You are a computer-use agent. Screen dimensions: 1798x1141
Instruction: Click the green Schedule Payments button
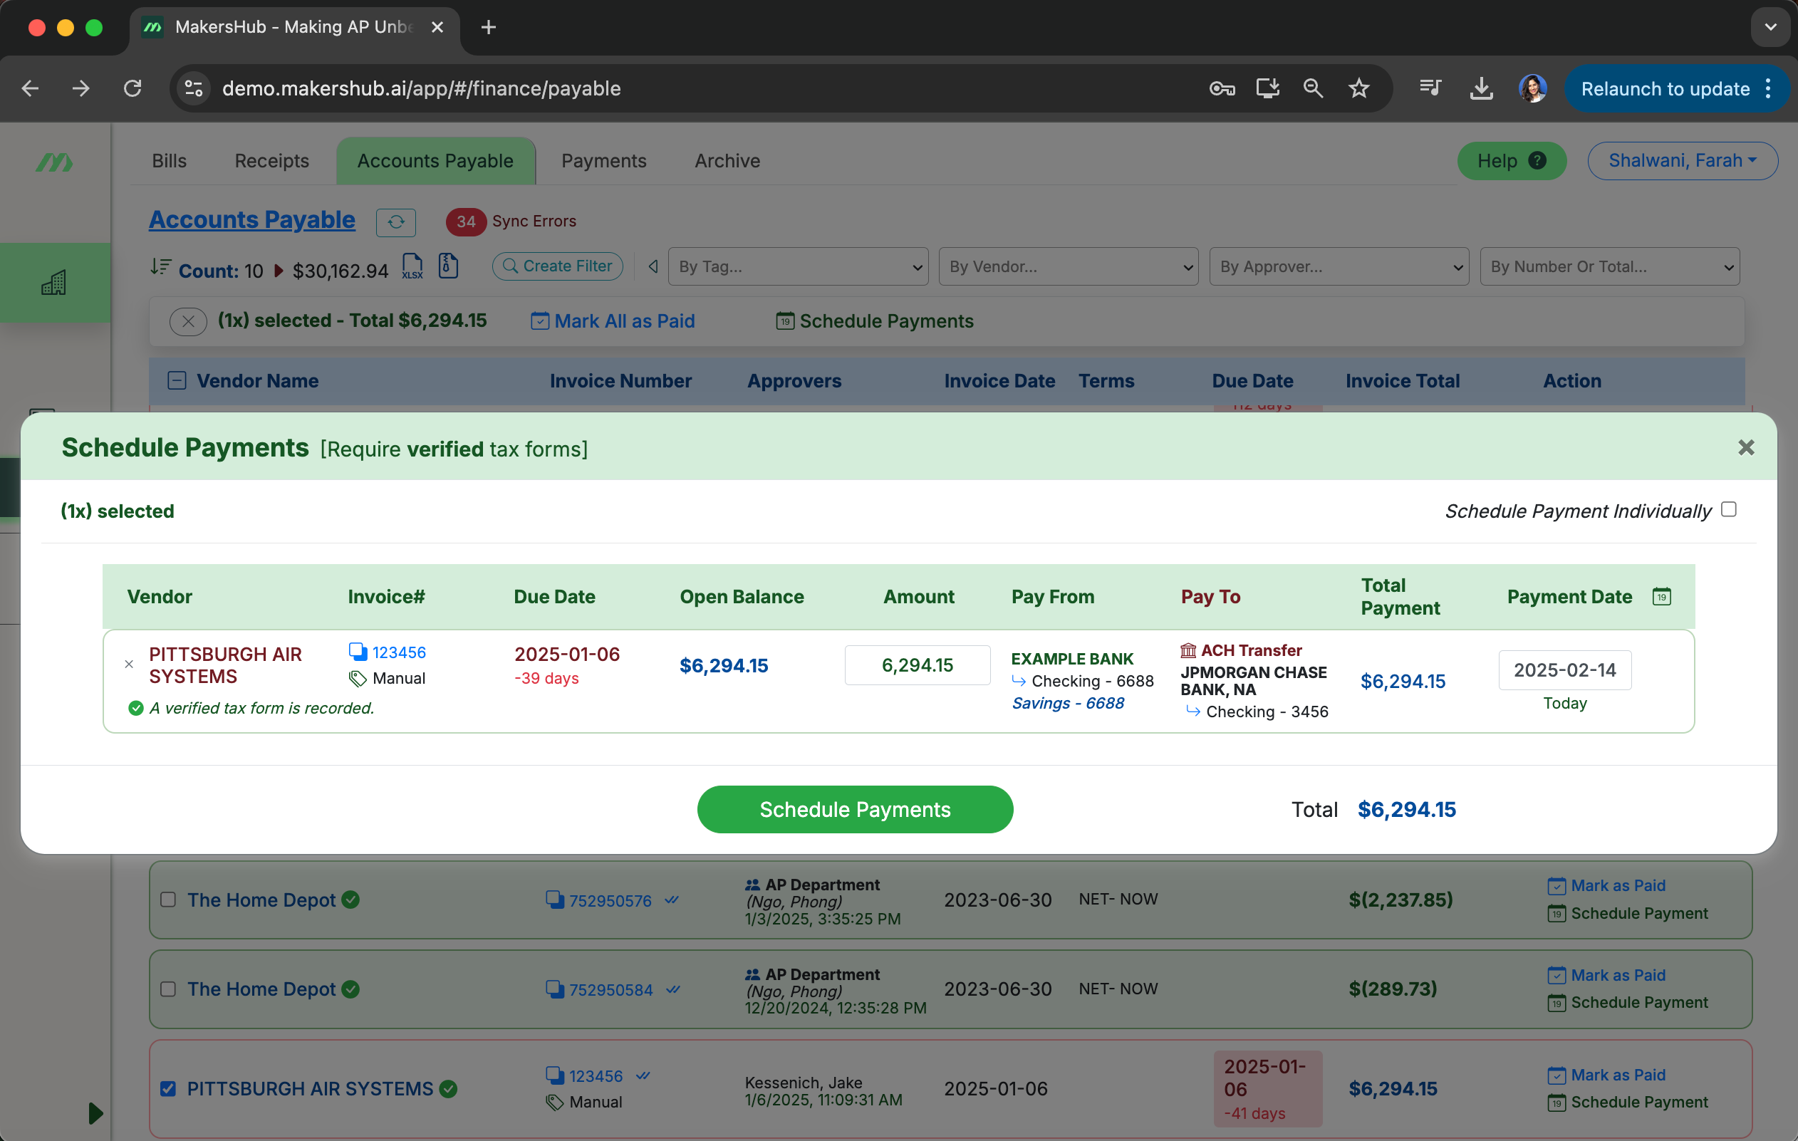(855, 809)
